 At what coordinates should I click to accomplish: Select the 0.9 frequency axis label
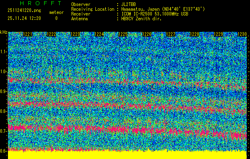(x=4, y=91)
